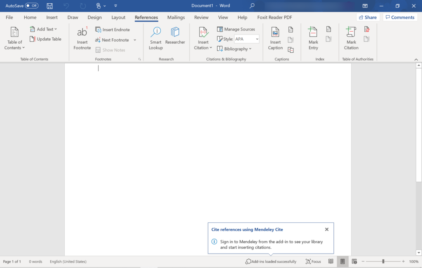Open Smart Lookup
Viewport: 422px width, 268px height.
pyautogui.click(x=155, y=38)
